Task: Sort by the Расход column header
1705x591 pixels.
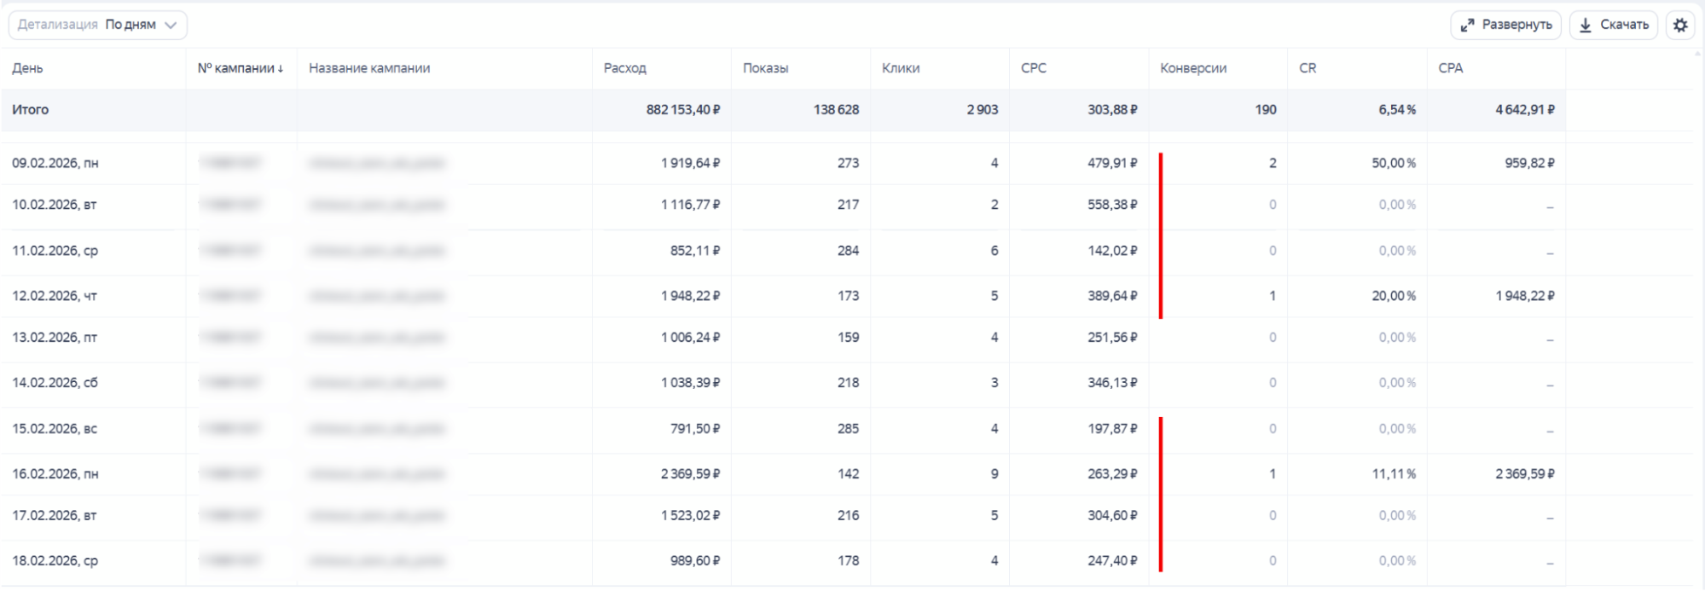Action: (x=624, y=68)
